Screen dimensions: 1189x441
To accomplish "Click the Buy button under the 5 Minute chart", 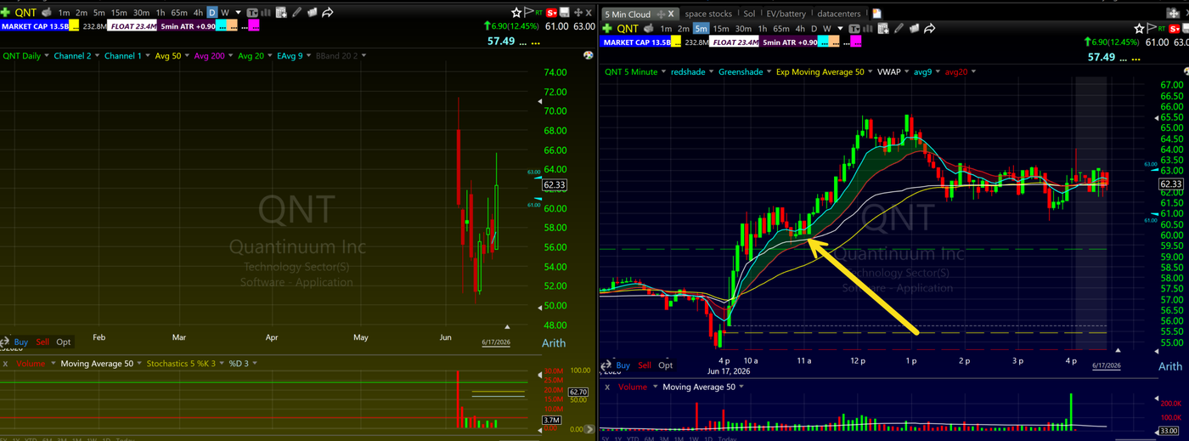I will coord(623,365).
